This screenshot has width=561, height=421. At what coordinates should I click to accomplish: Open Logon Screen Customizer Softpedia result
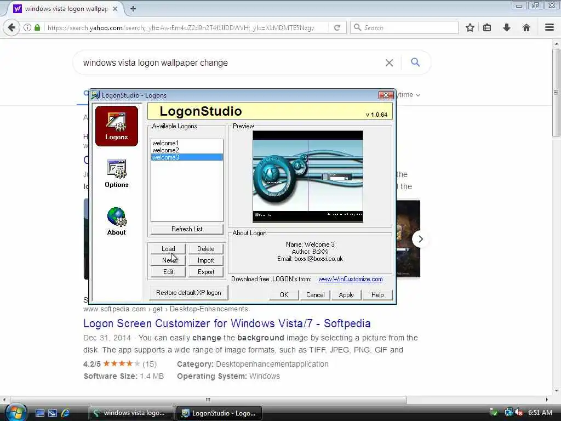click(227, 323)
